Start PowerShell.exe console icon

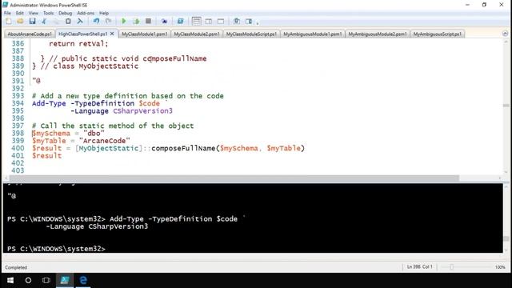180,22
